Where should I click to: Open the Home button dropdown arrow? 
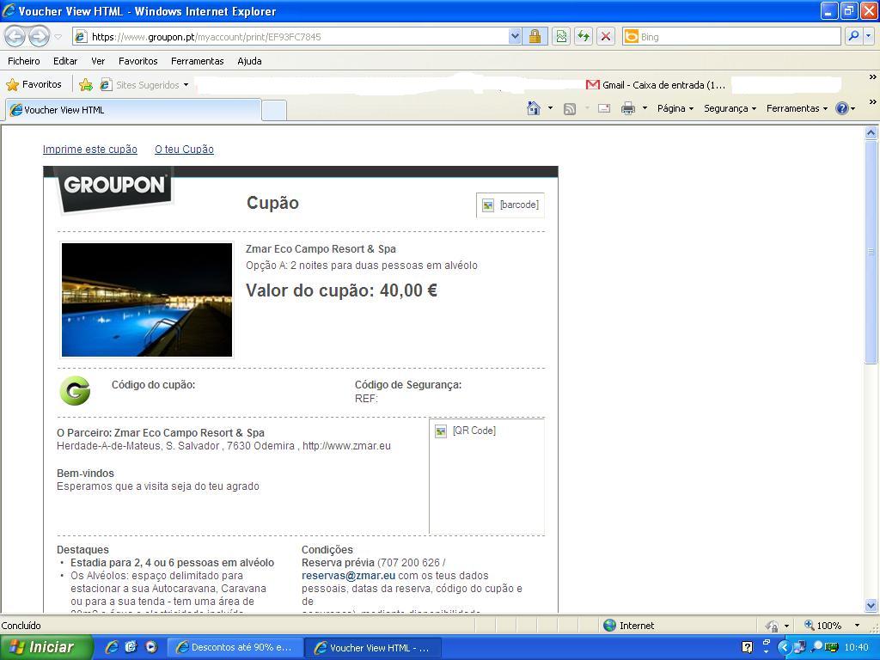[550, 108]
